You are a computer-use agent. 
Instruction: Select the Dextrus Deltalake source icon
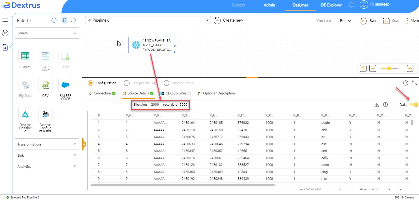pyautogui.click(x=25, y=114)
